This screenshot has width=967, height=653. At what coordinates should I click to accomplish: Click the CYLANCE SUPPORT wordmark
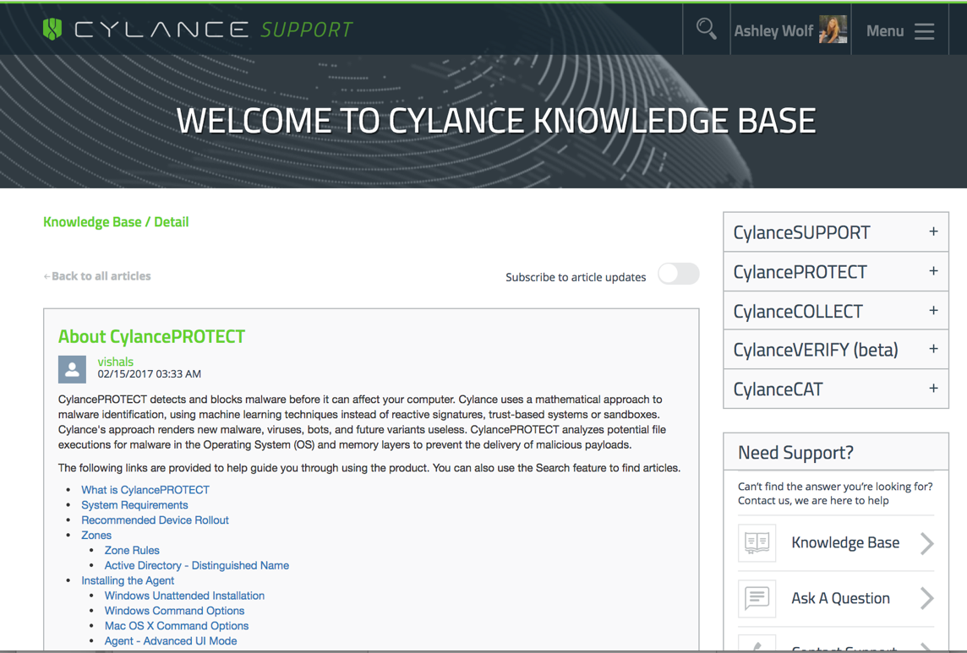[213, 30]
